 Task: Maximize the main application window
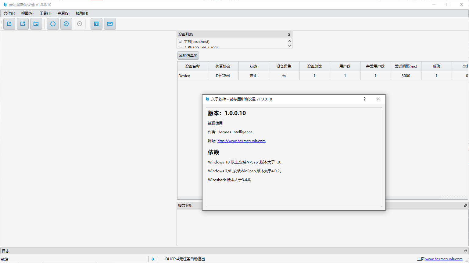tap(448, 5)
